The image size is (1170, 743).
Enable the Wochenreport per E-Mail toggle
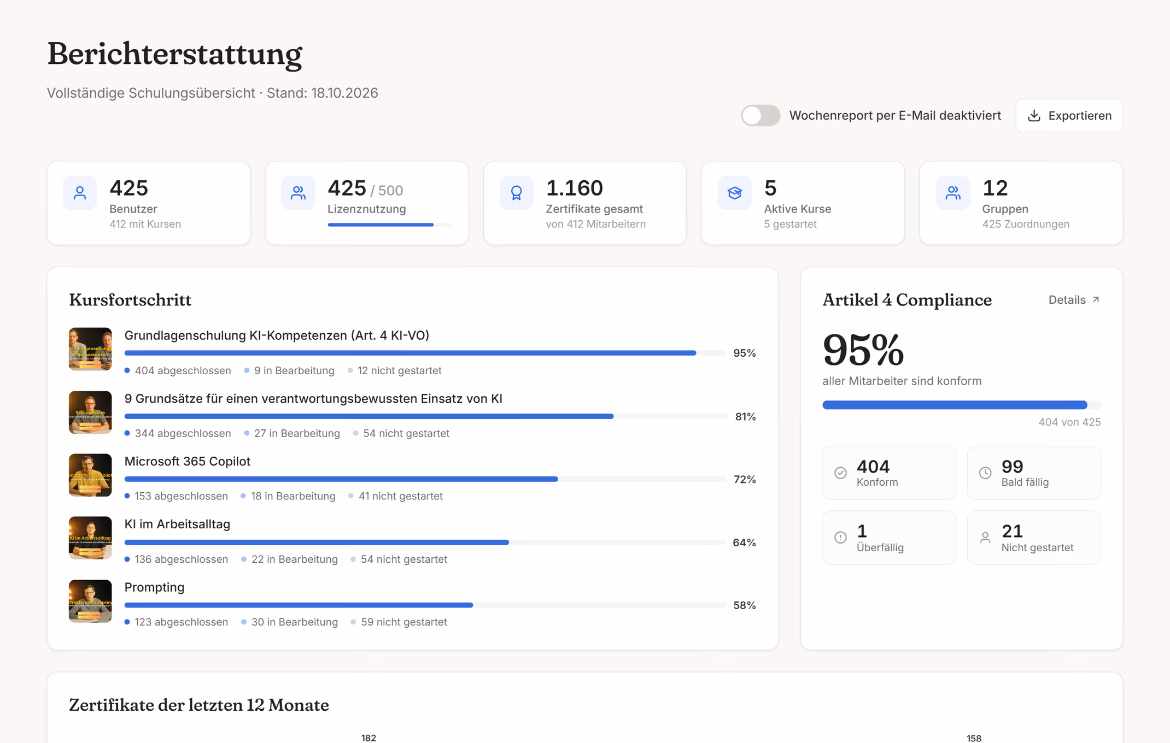(760, 115)
